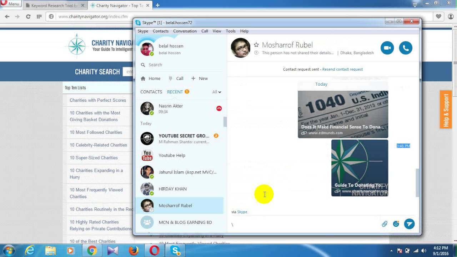This screenshot has height=257, width=457.
Task: Open the Call menu in menu bar
Action: [205, 31]
